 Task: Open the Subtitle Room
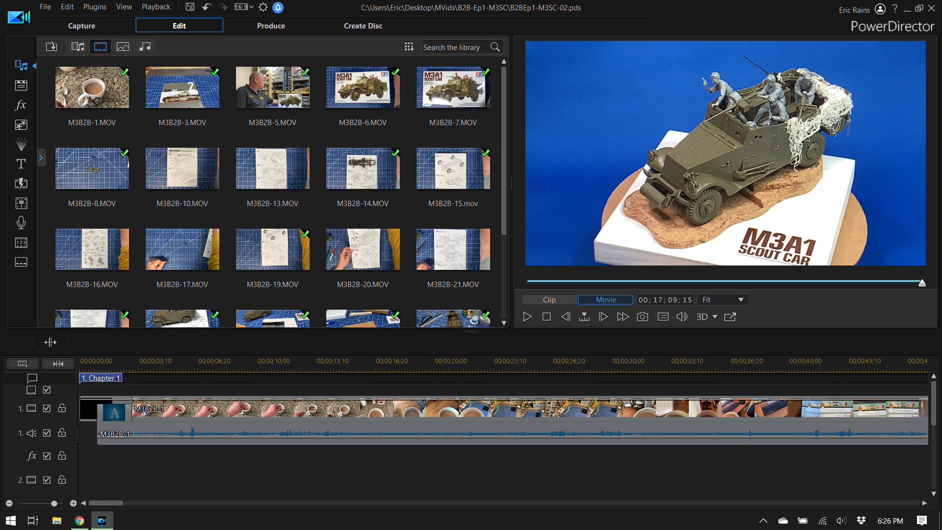coord(21,262)
